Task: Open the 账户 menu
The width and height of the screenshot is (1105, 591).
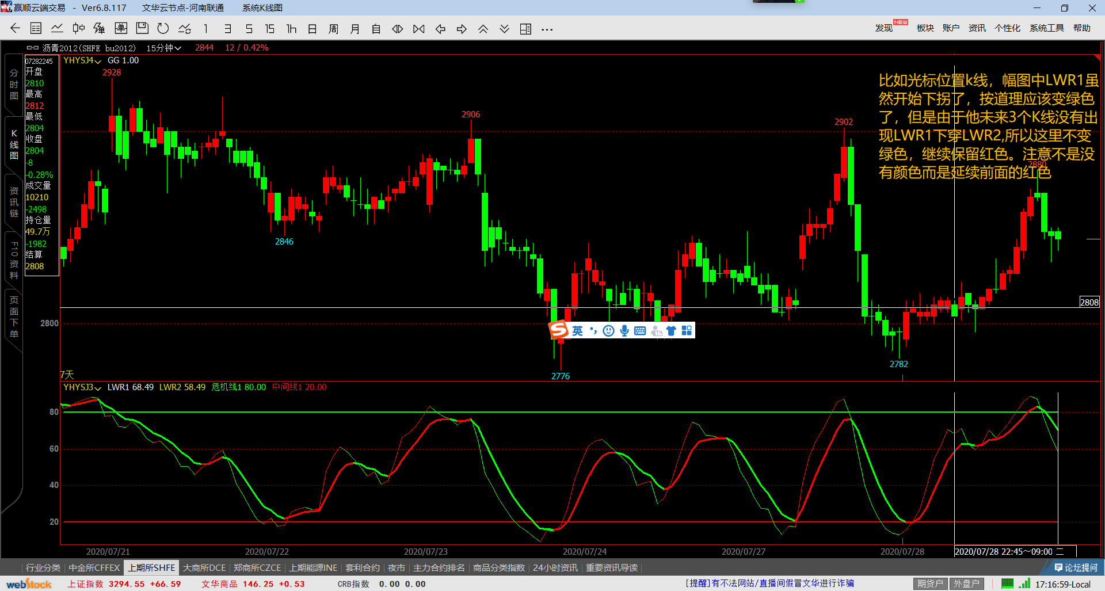Action: coord(951,28)
